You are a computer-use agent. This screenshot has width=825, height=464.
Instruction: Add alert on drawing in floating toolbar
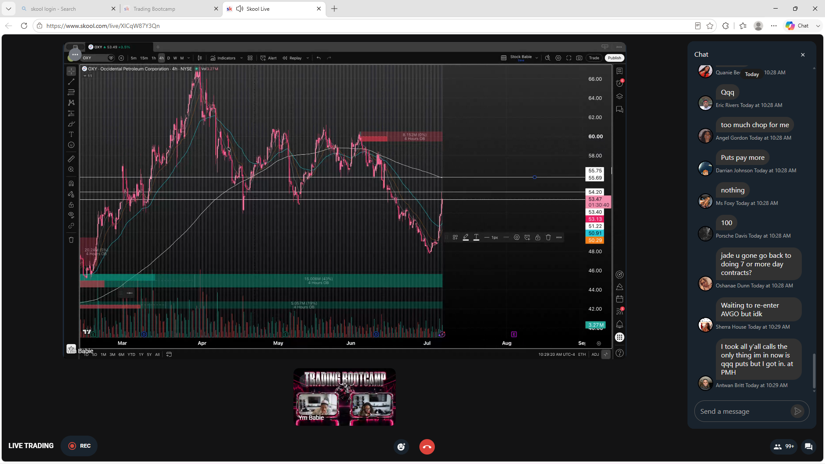(527, 237)
